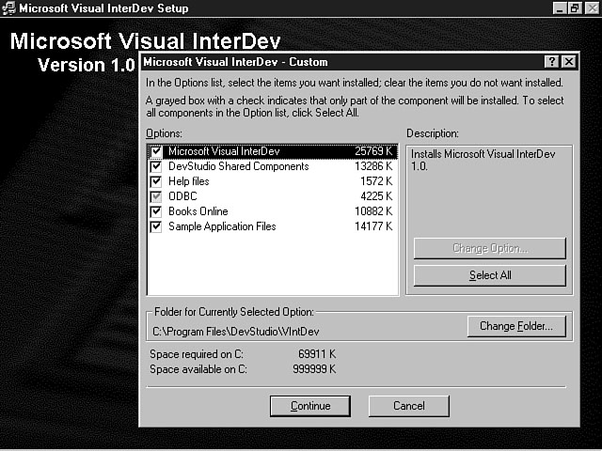Cancel the custom setup
The image size is (602, 451).
[x=408, y=406]
